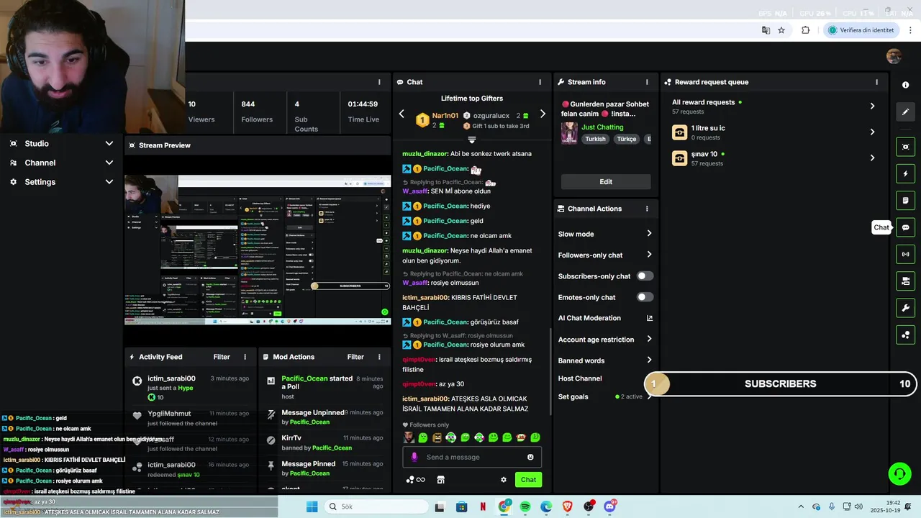Open Chat panel three-dot menu
Image resolution: width=921 pixels, height=518 pixels.
[x=540, y=82]
